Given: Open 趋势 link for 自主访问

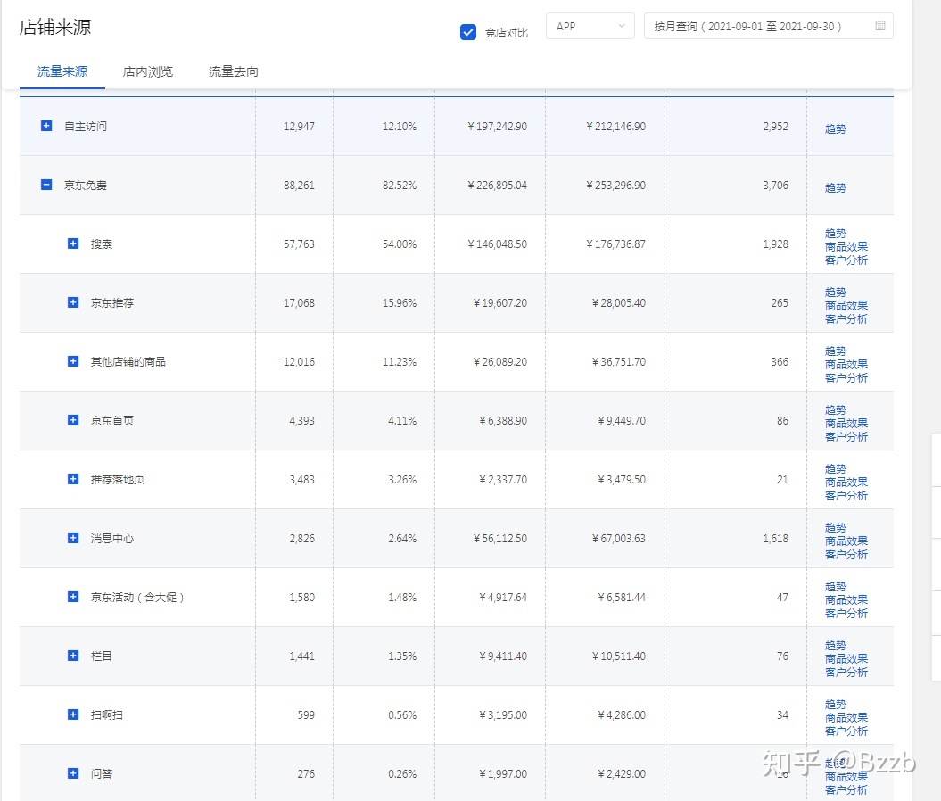Looking at the screenshot, I should [x=836, y=129].
